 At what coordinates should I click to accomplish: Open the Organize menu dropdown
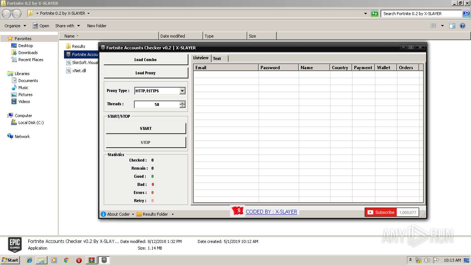[x=15, y=26]
